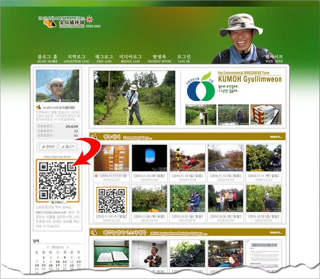
Task: Go to next month in calendar
Action: click(x=68, y=247)
